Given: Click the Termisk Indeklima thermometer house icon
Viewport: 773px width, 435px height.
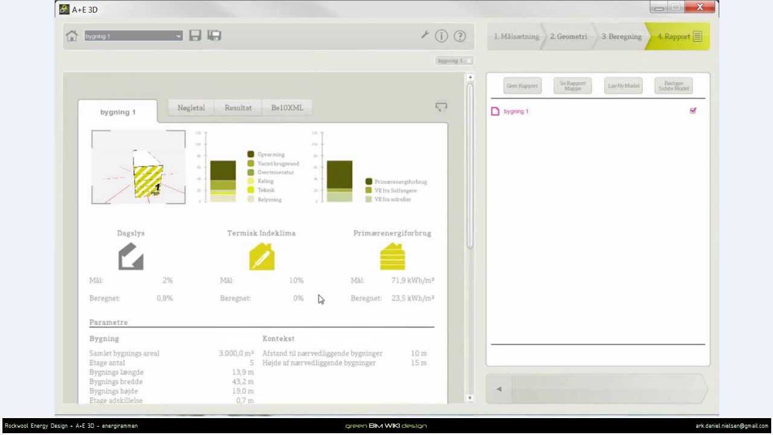Looking at the screenshot, I should click(262, 257).
